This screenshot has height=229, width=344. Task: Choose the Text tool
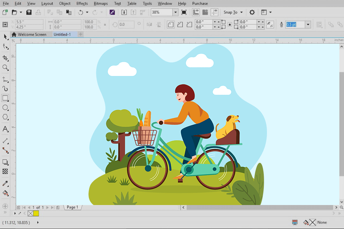tap(5, 129)
